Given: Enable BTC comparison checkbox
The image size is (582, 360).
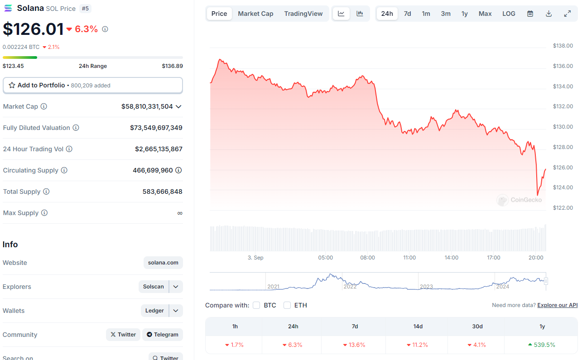Looking at the screenshot, I should click(256, 305).
